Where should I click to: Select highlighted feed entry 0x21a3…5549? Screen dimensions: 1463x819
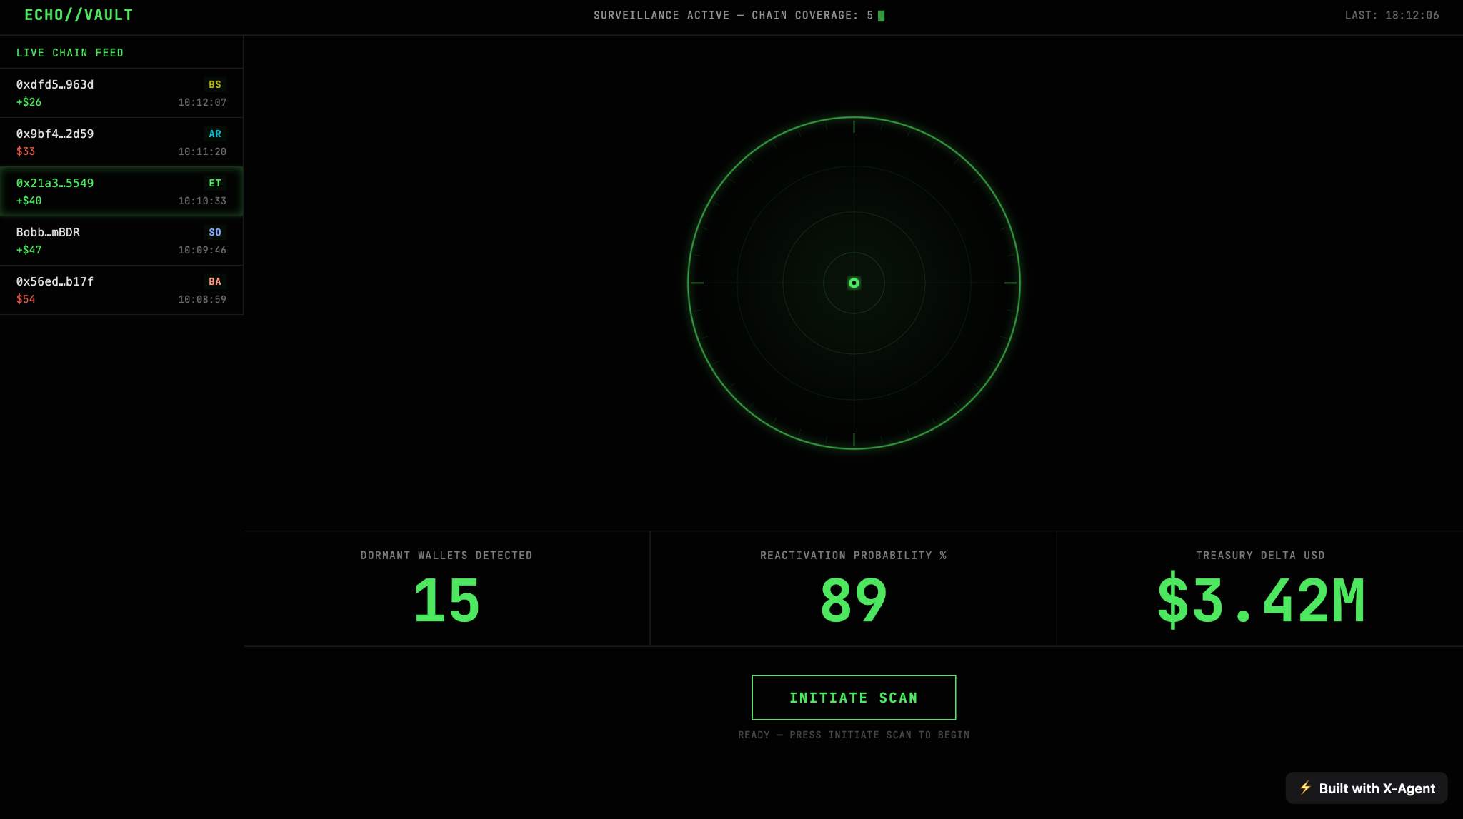point(121,191)
